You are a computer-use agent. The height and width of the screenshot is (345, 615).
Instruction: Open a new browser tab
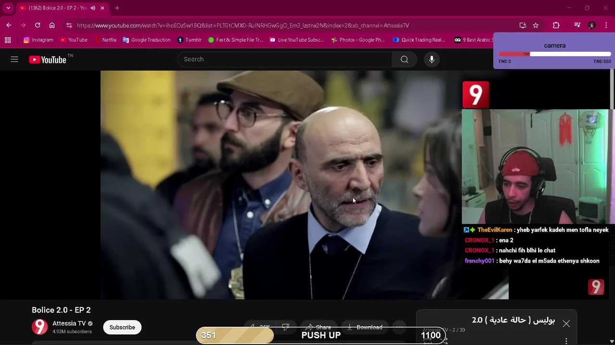(x=117, y=8)
